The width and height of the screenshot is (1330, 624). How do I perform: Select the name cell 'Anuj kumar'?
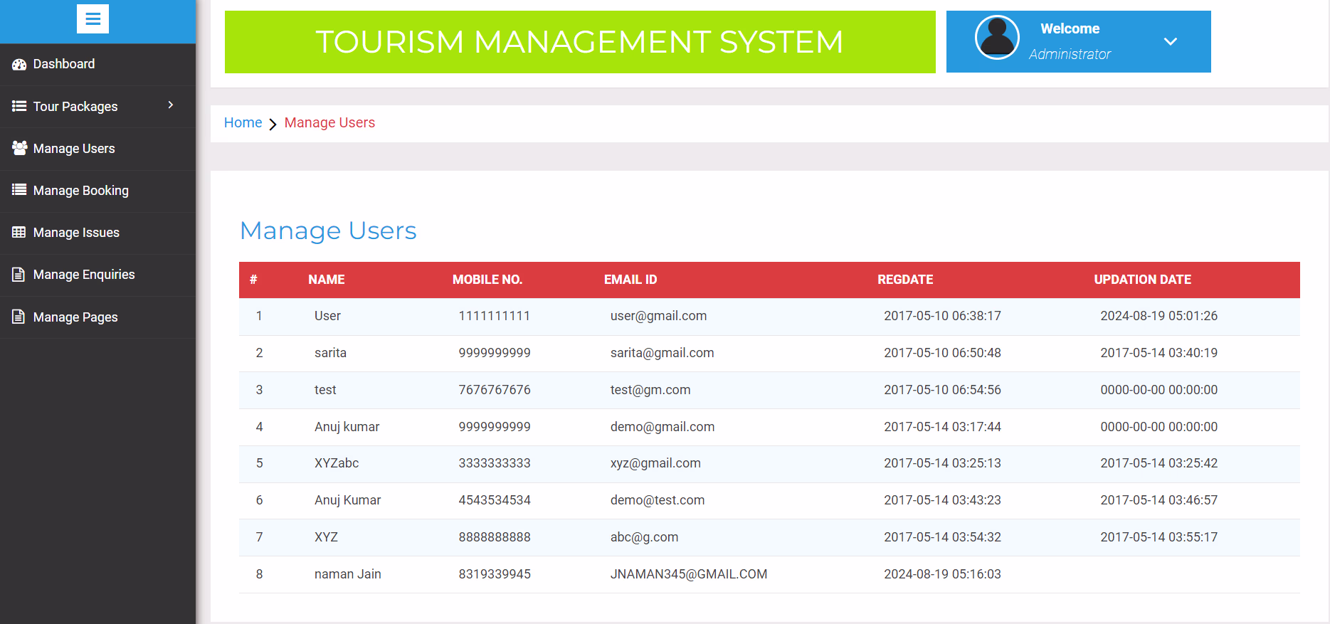[x=347, y=427]
